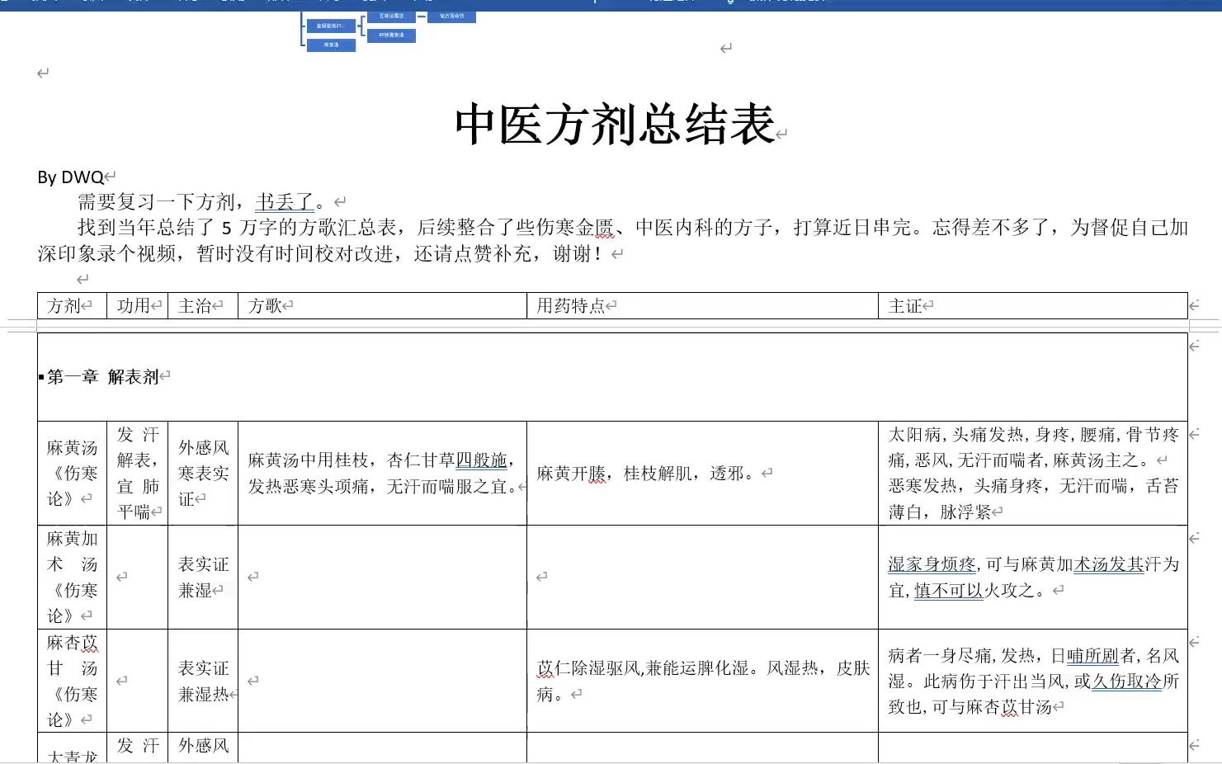The width and height of the screenshot is (1222, 764).
Task: Click the cell 麻黄开腠，桂枝解肌，透邪
Action: [x=702, y=474]
